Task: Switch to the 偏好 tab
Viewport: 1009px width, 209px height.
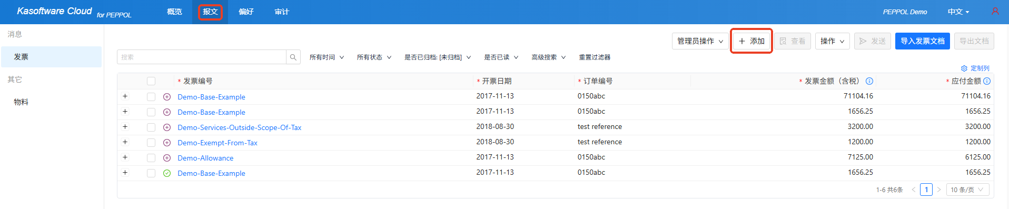Action: pos(246,12)
